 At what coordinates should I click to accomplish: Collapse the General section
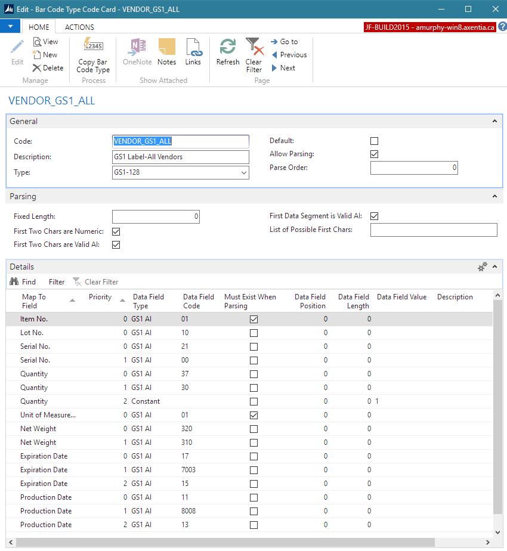tap(494, 121)
